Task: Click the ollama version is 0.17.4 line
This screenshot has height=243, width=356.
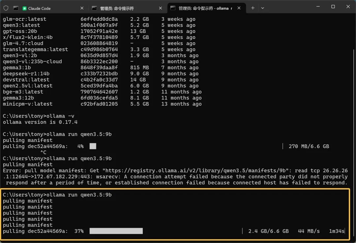Action: (x=40, y=122)
